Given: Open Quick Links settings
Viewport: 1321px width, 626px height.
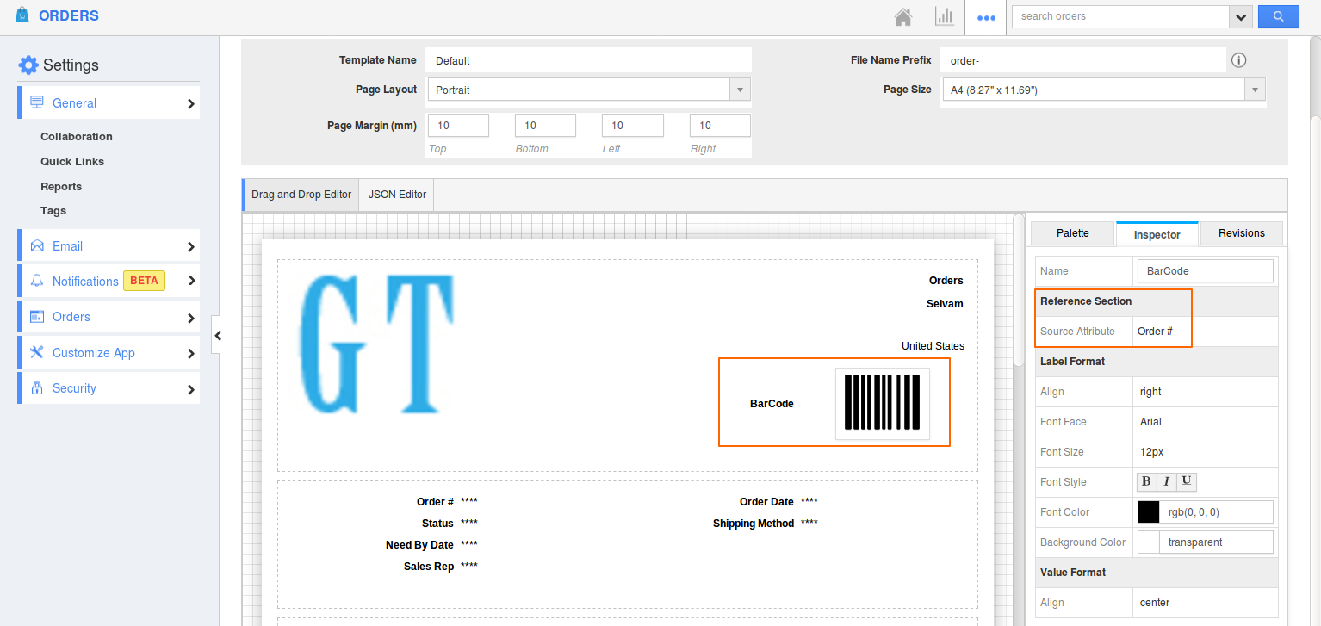Looking at the screenshot, I should pyautogui.click(x=72, y=161).
